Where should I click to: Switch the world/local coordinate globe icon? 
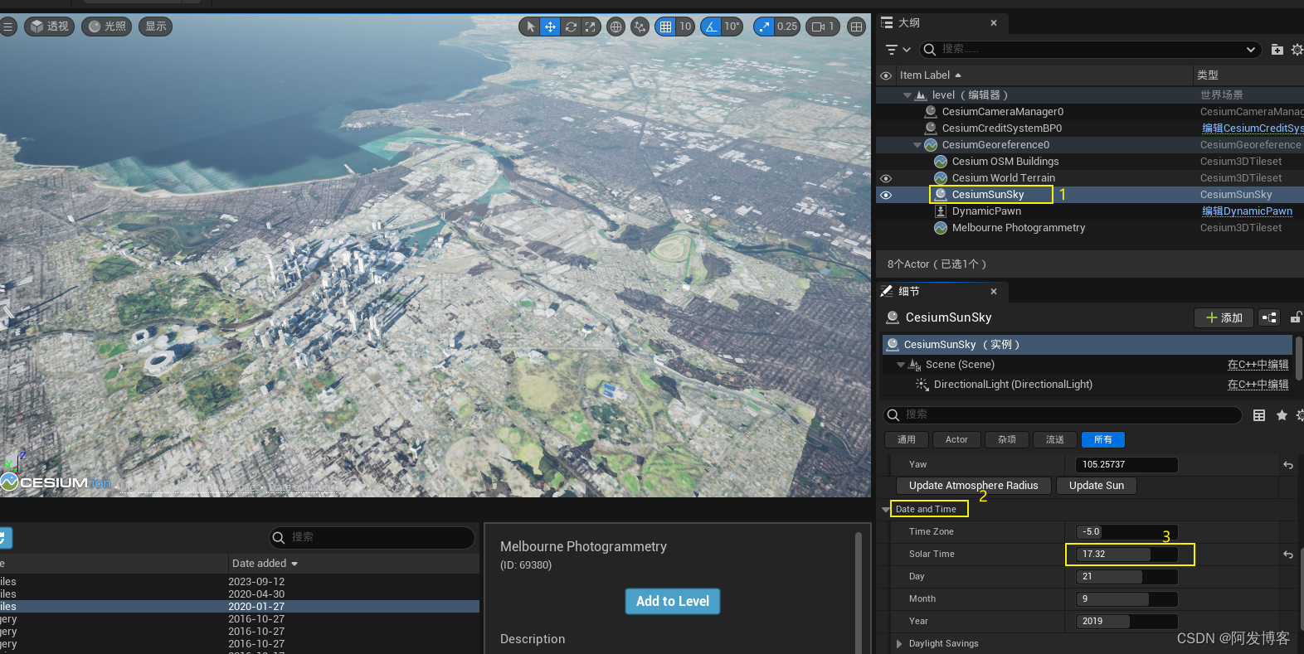[616, 27]
